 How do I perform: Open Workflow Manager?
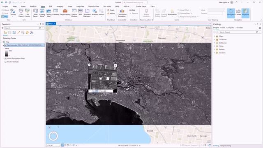87,13
